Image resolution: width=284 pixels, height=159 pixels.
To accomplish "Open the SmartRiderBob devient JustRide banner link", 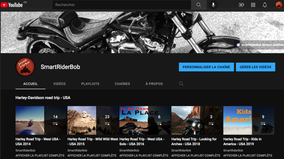I will coord(262,45).
